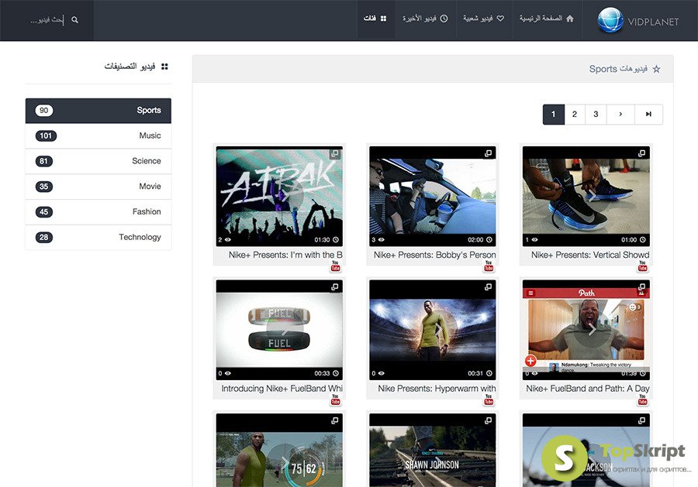Viewport: 698px width, 487px height.
Task: Select the Technology category
Action: click(98, 237)
